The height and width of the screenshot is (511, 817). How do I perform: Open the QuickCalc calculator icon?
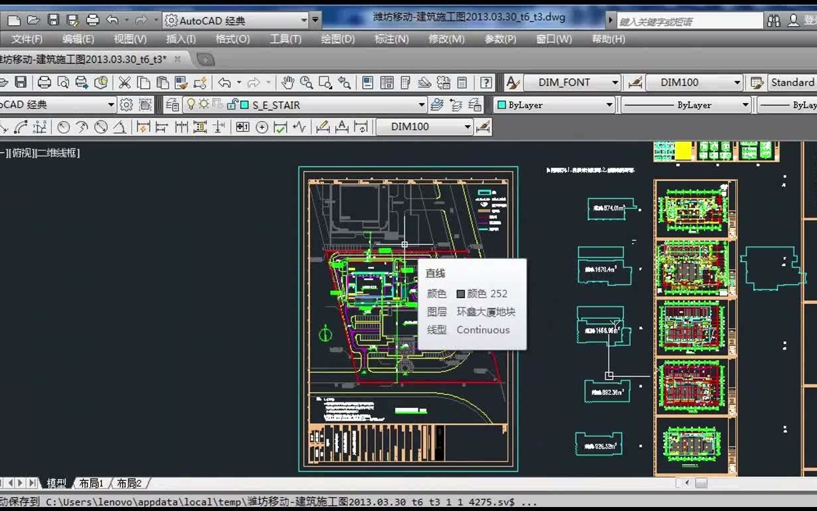462,83
